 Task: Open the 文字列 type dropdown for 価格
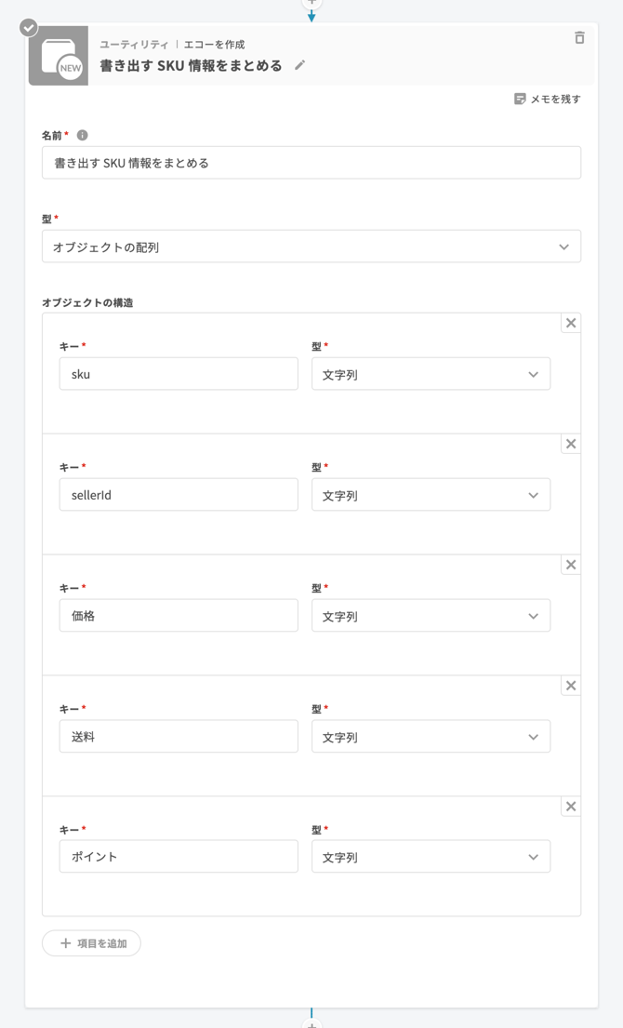tap(431, 615)
